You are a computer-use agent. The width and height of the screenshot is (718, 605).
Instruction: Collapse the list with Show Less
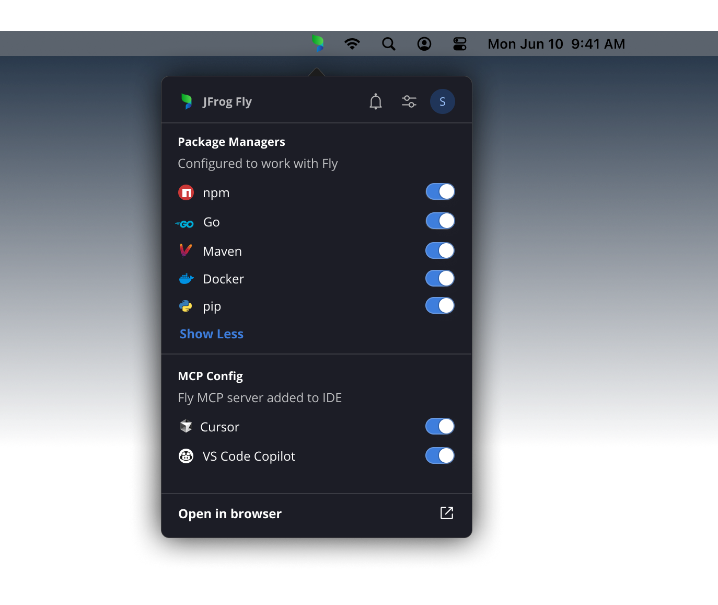pos(212,334)
